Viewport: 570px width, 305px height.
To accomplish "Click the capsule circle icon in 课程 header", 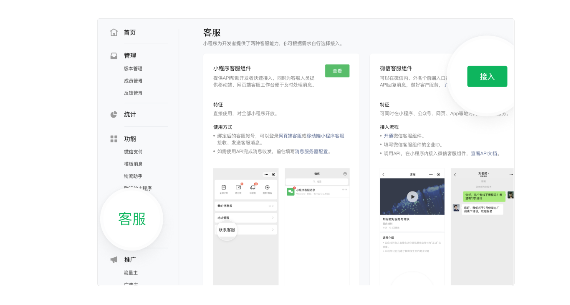I will coord(438,174).
